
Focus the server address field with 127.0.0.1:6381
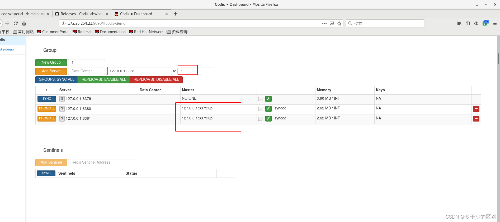[139, 71]
